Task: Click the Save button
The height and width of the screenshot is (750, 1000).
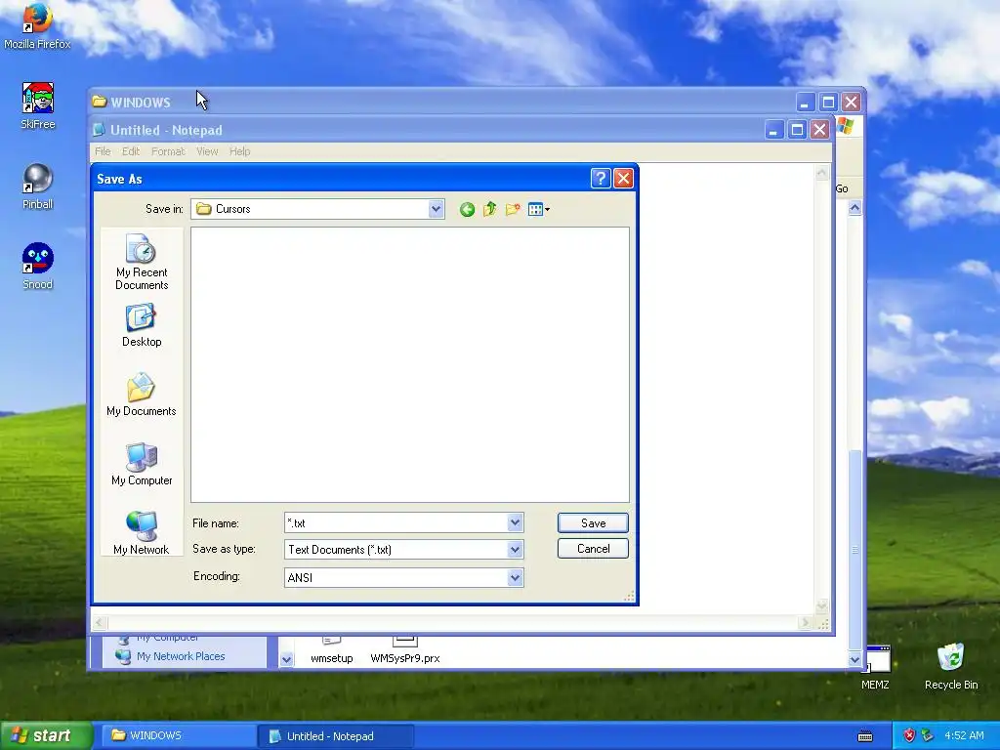Action: (x=593, y=523)
